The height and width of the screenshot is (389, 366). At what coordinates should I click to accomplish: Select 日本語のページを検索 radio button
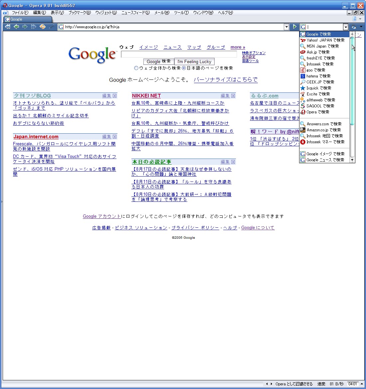point(184,68)
